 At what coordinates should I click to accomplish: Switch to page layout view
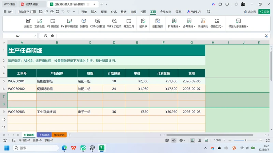coord(199,140)
